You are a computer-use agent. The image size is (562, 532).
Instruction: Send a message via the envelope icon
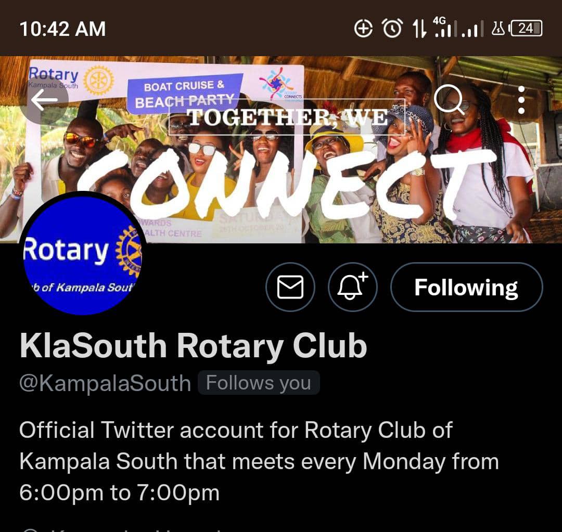click(290, 287)
